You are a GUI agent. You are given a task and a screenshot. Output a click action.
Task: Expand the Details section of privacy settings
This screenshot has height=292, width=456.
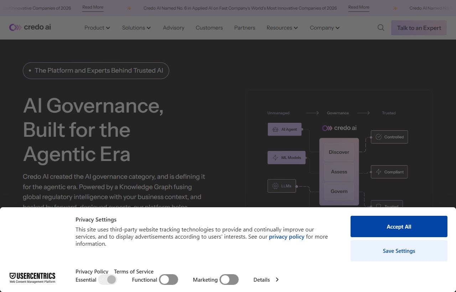[266, 280]
